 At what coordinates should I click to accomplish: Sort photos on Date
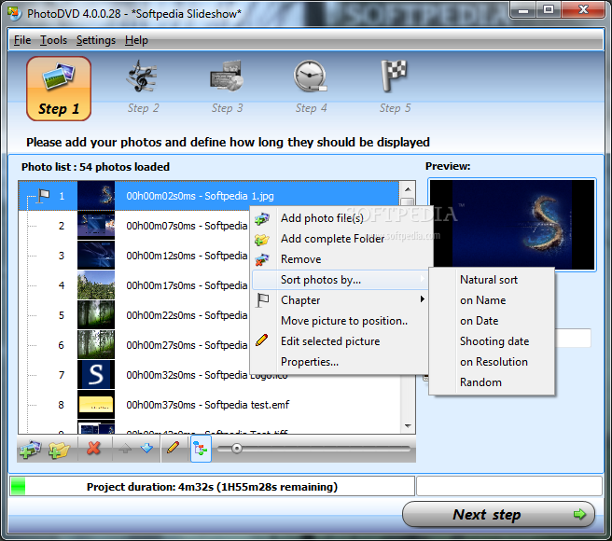pos(492,321)
